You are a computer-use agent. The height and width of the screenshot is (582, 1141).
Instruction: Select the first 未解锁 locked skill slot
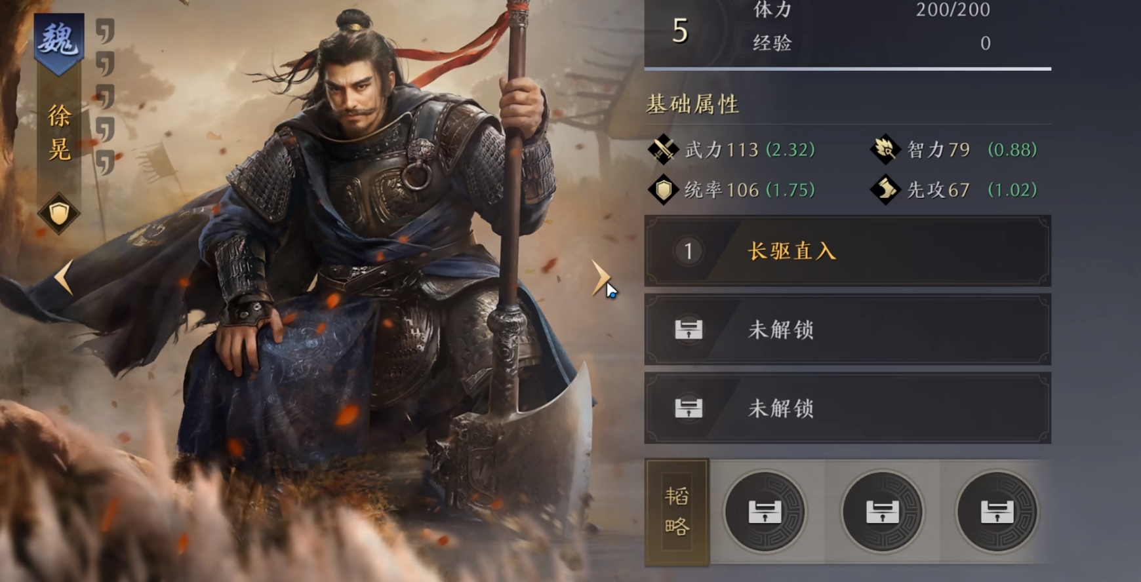click(x=848, y=330)
